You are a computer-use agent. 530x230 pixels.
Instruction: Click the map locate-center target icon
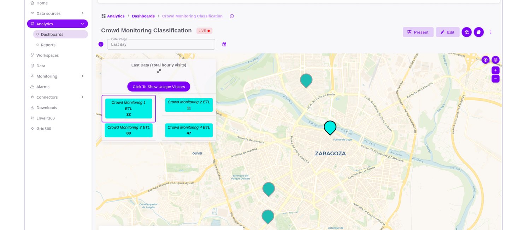(x=485, y=60)
